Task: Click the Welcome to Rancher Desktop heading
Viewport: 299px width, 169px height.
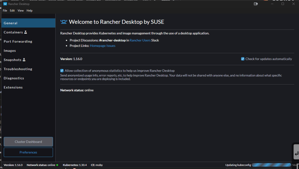Action: coord(116,22)
